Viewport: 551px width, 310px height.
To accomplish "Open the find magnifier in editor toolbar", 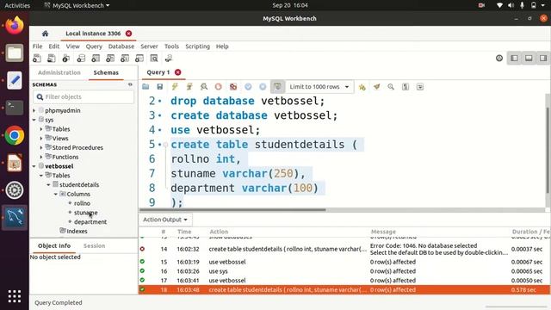I will (x=391, y=87).
